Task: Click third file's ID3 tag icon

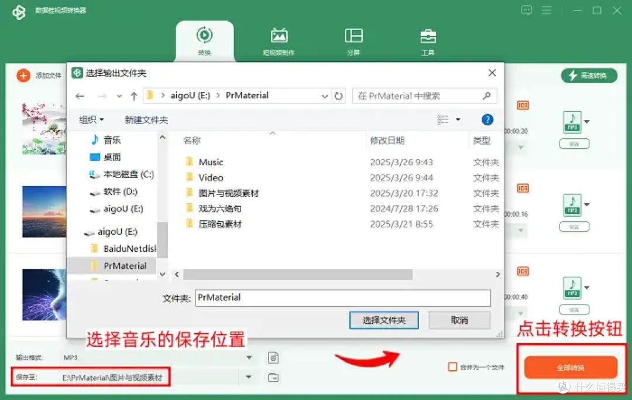Action: [523, 271]
